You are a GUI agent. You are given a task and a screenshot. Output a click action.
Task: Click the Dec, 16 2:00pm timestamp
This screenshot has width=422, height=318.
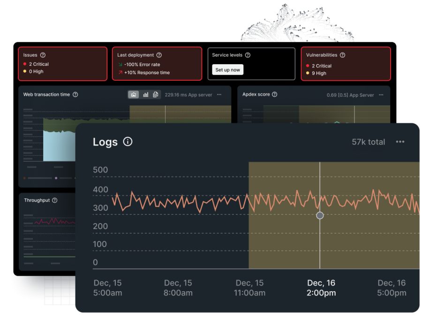(321, 288)
